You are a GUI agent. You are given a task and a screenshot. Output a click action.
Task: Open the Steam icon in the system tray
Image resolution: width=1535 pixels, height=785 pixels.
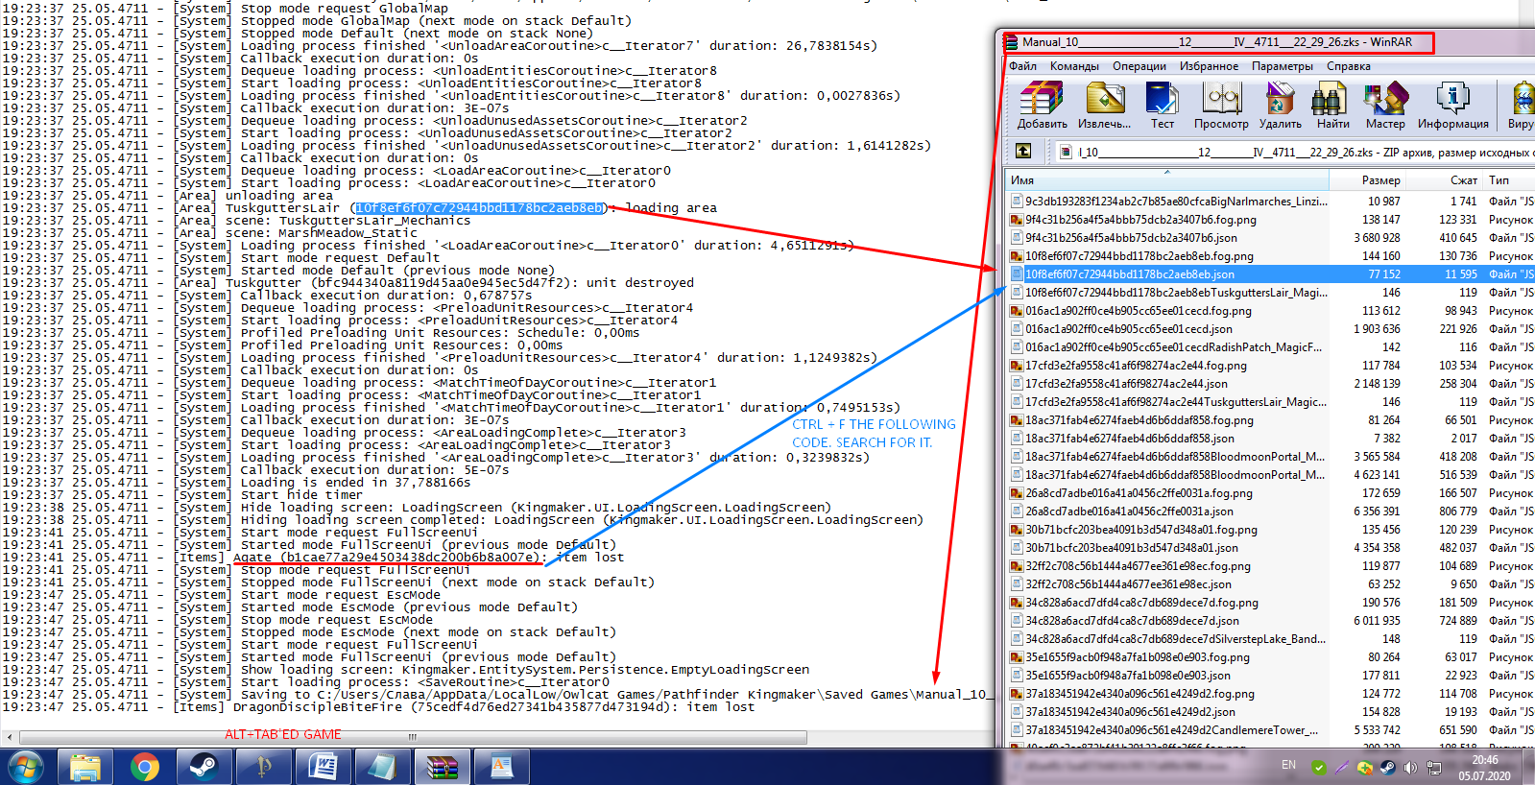click(1388, 768)
